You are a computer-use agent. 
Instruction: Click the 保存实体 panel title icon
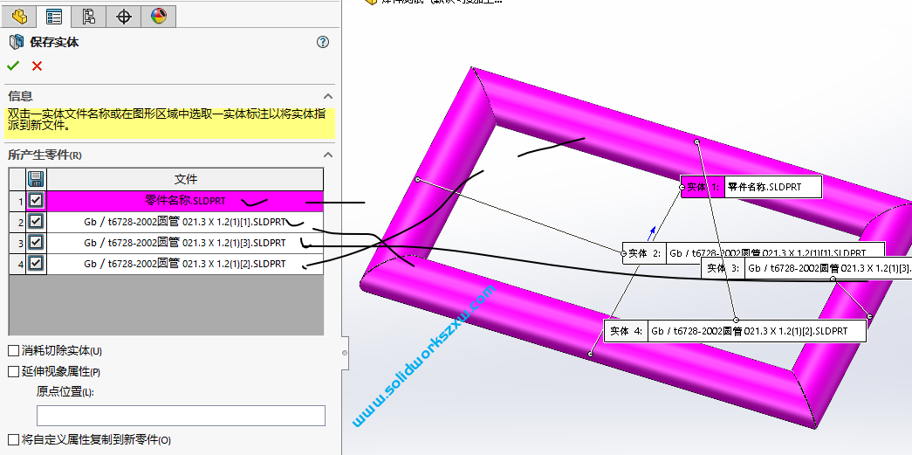pyautogui.click(x=16, y=42)
